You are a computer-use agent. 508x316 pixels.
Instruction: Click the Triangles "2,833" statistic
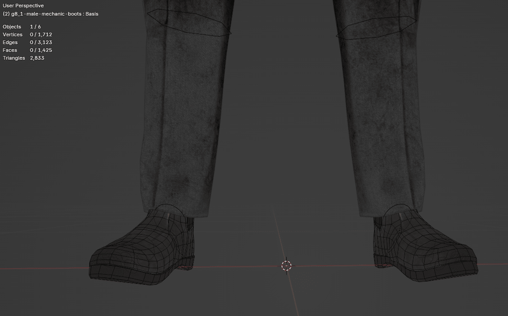(x=37, y=58)
